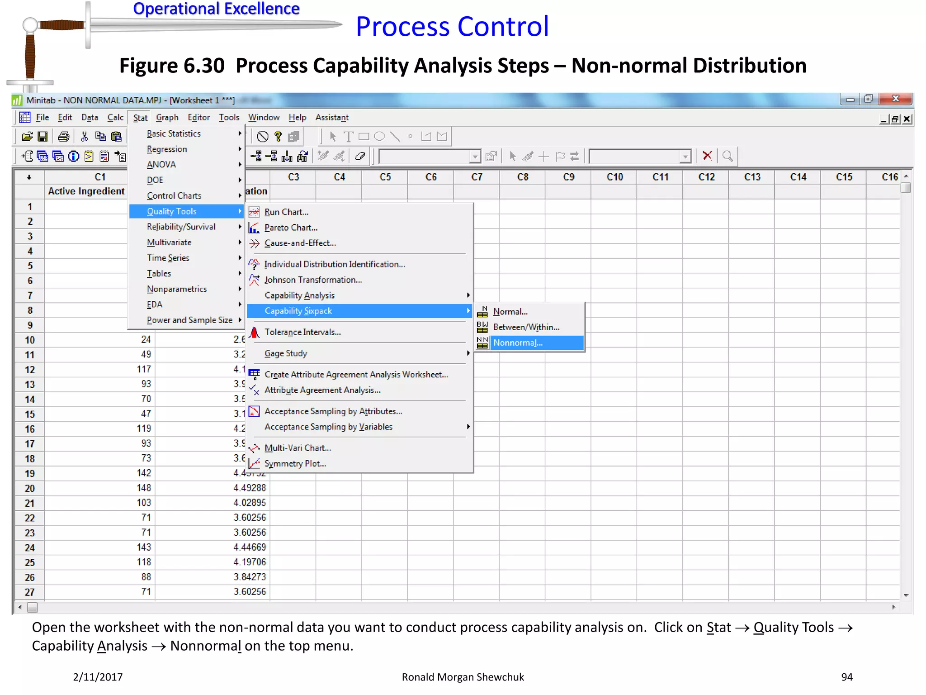This screenshot has width=926, height=695.
Task: Open the Graph menu
Action: 167,118
